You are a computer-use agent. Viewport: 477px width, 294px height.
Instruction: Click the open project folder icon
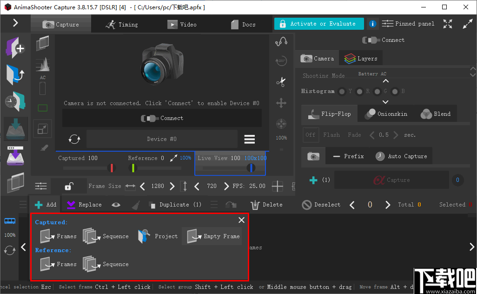(x=15, y=74)
